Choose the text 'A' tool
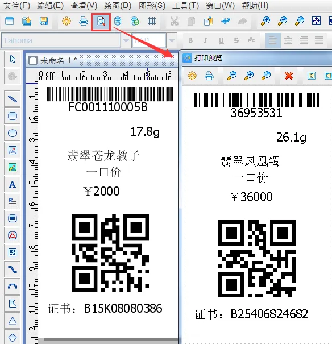 (13, 184)
